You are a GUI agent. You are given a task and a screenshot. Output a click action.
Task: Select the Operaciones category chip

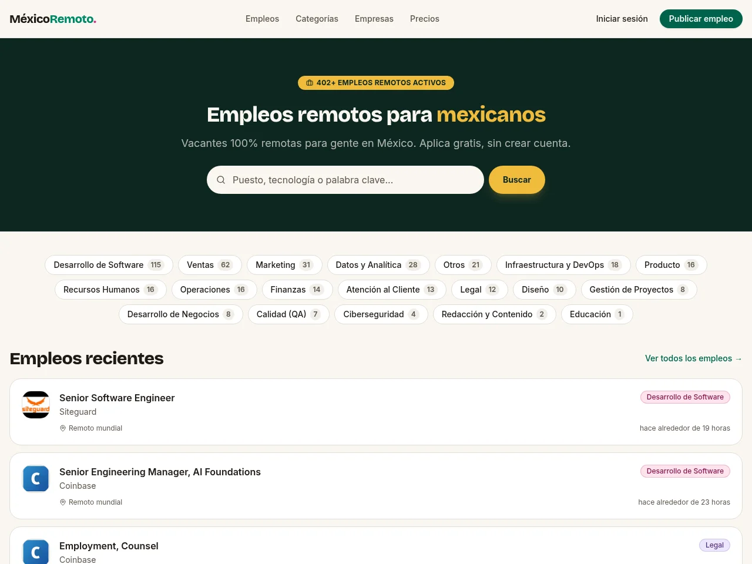point(214,290)
